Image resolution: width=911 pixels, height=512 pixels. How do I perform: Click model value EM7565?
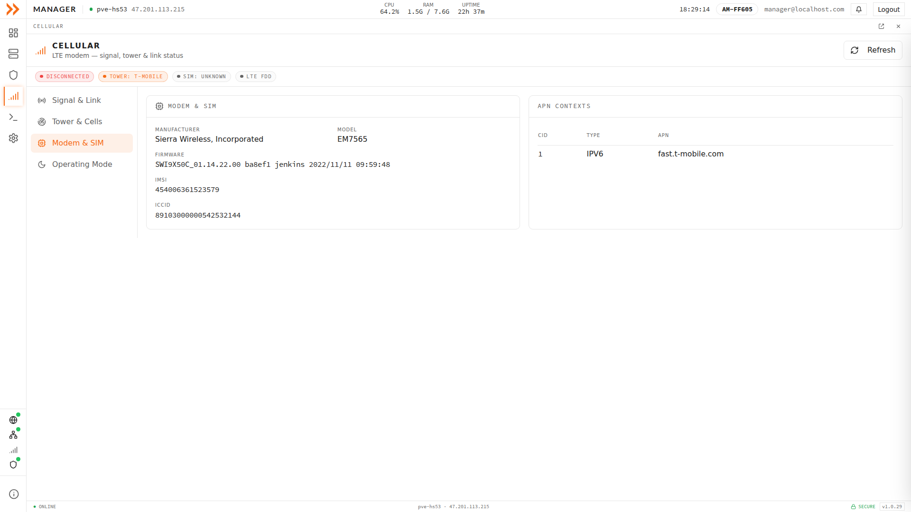(352, 139)
